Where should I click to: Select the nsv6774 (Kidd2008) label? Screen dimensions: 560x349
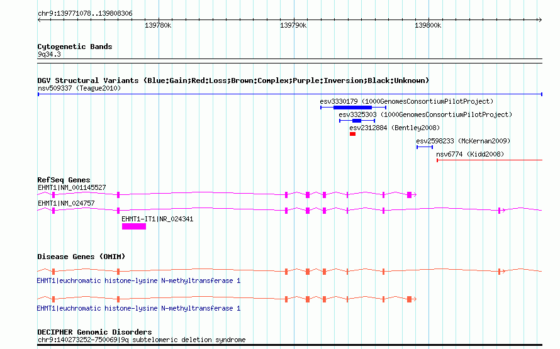point(470,154)
